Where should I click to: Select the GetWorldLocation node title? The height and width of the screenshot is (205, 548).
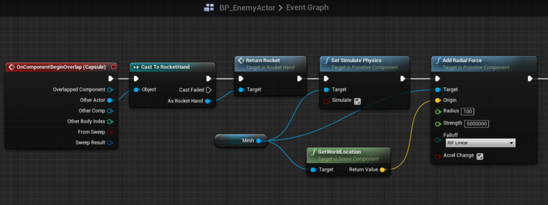point(339,152)
